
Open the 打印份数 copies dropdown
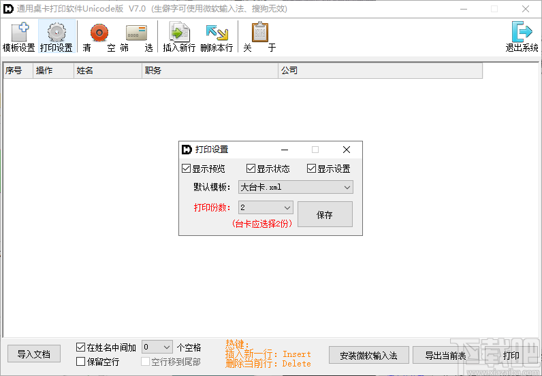click(266, 207)
